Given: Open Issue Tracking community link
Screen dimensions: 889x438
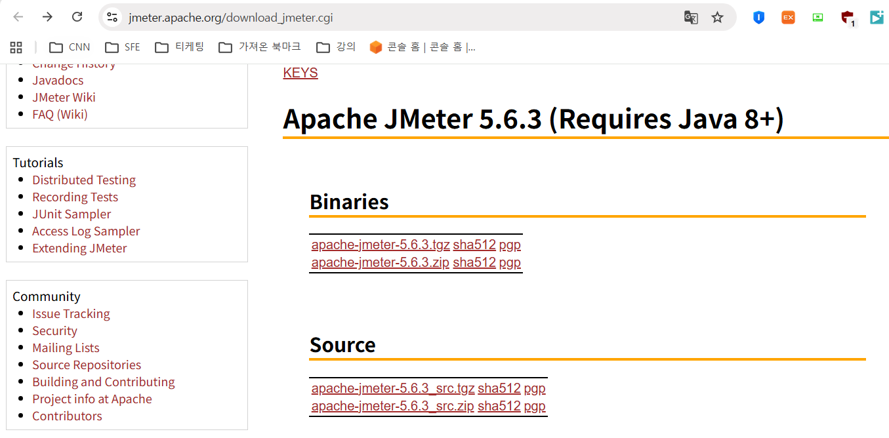Looking at the screenshot, I should coord(71,313).
